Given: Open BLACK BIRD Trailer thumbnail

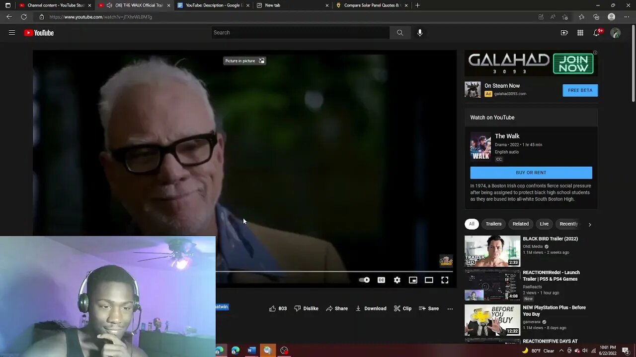Looking at the screenshot, I should click(x=492, y=251).
